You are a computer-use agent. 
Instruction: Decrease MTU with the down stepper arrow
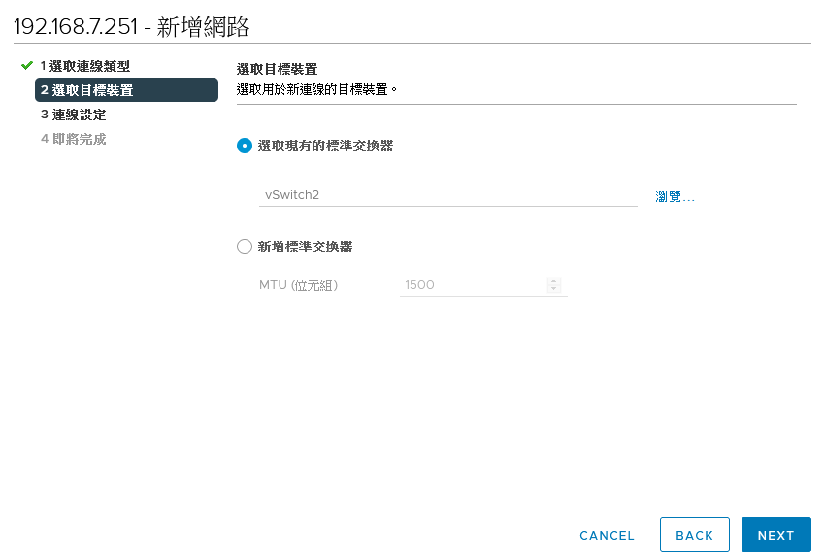coord(553,289)
